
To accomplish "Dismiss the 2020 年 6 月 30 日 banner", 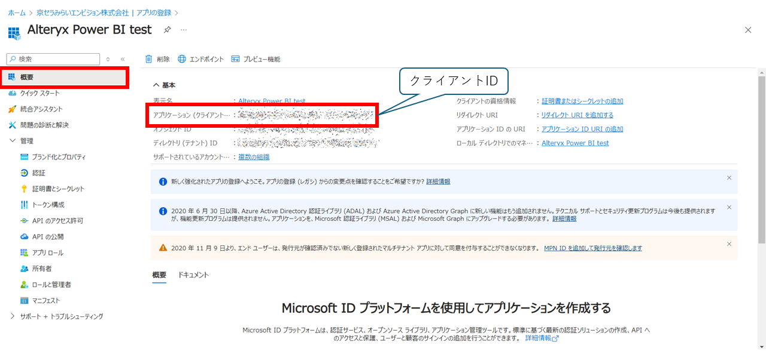I will tap(729, 207).
